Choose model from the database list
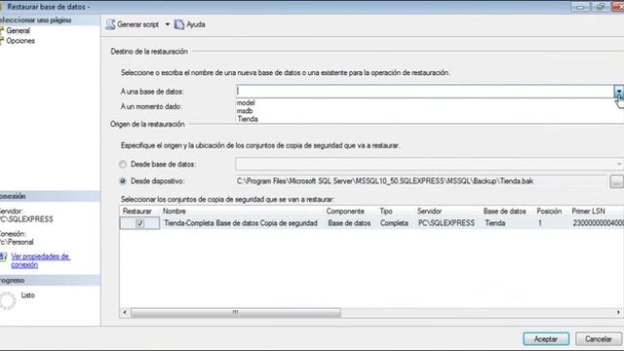Image resolution: width=624 pixels, height=351 pixels. coord(246,102)
